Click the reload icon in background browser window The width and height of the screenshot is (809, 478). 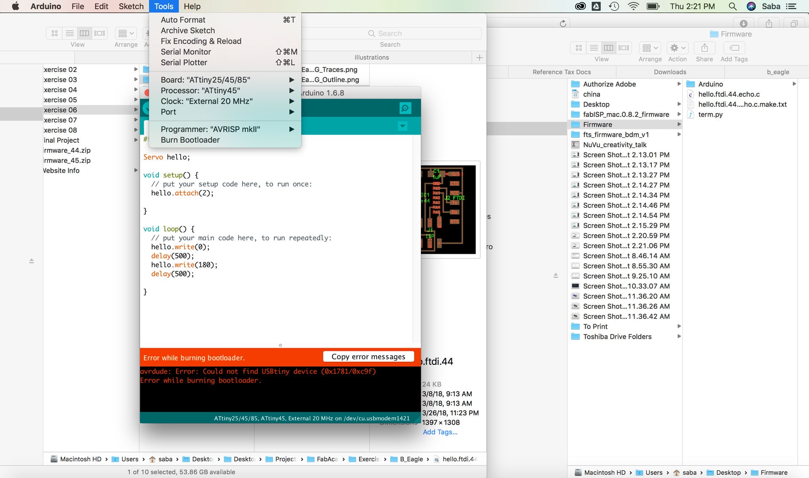point(563,24)
